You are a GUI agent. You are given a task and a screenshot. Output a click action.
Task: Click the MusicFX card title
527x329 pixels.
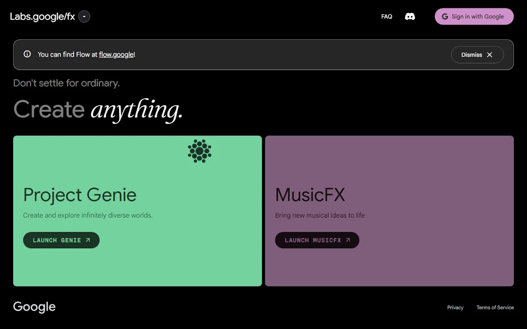coord(310,195)
